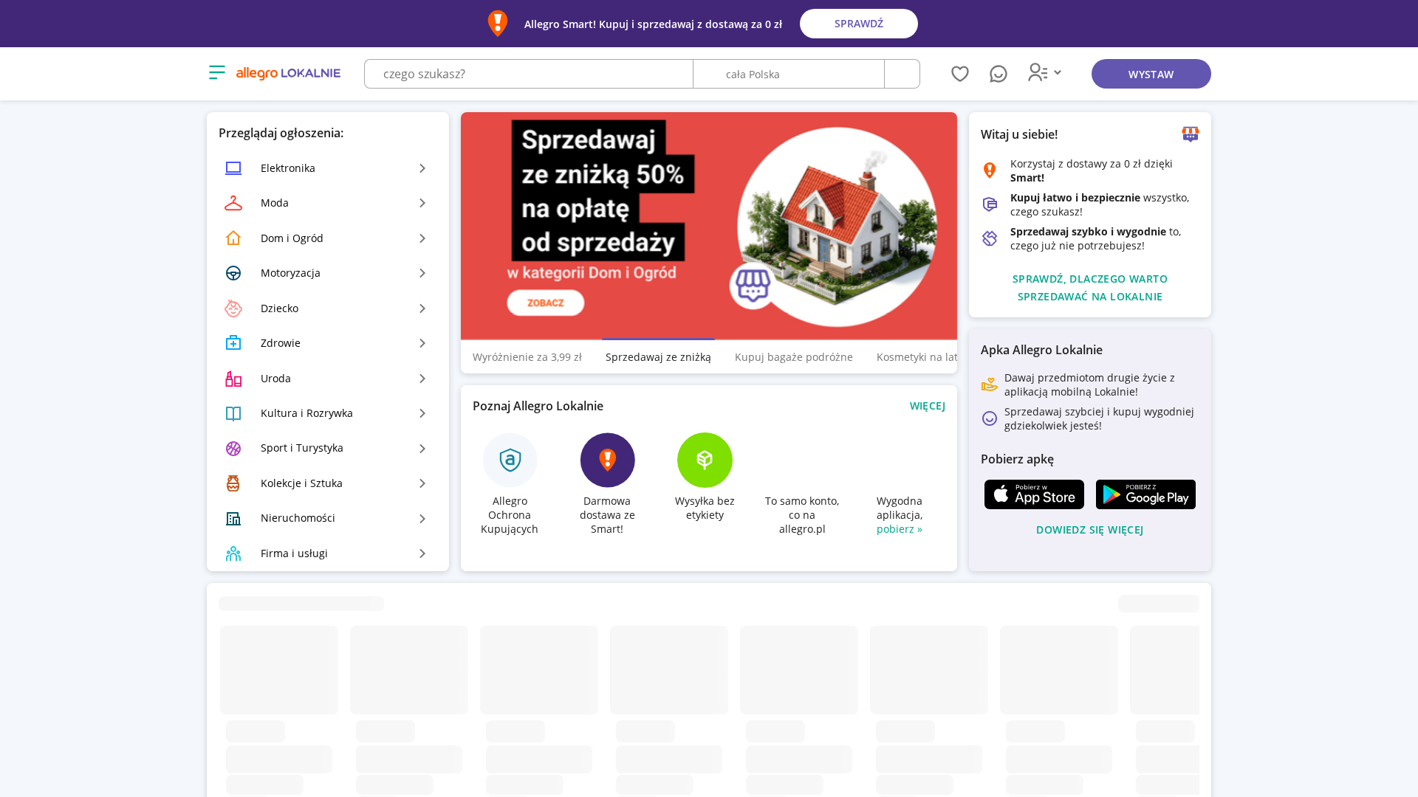Expand Kolekcje i Sztuka chevron
The height and width of the screenshot is (797, 1418).
pos(422,483)
